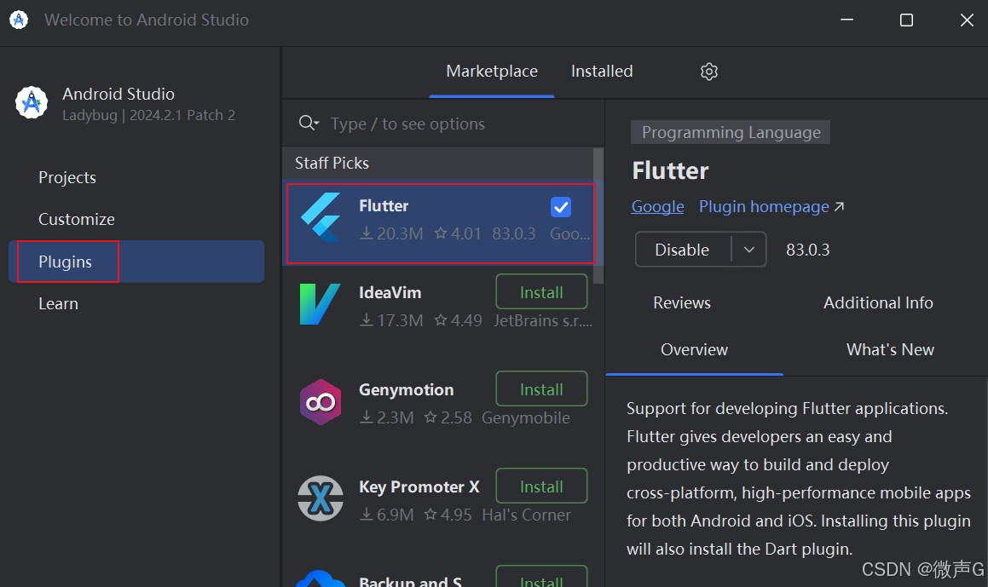Viewport: 988px width, 587px height.
Task: Select the Overview tab
Action: point(695,349)
